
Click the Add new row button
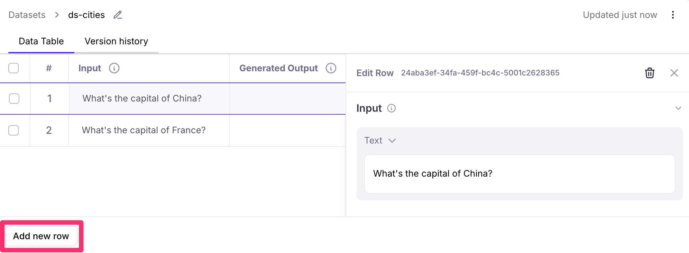coord(41,236)
